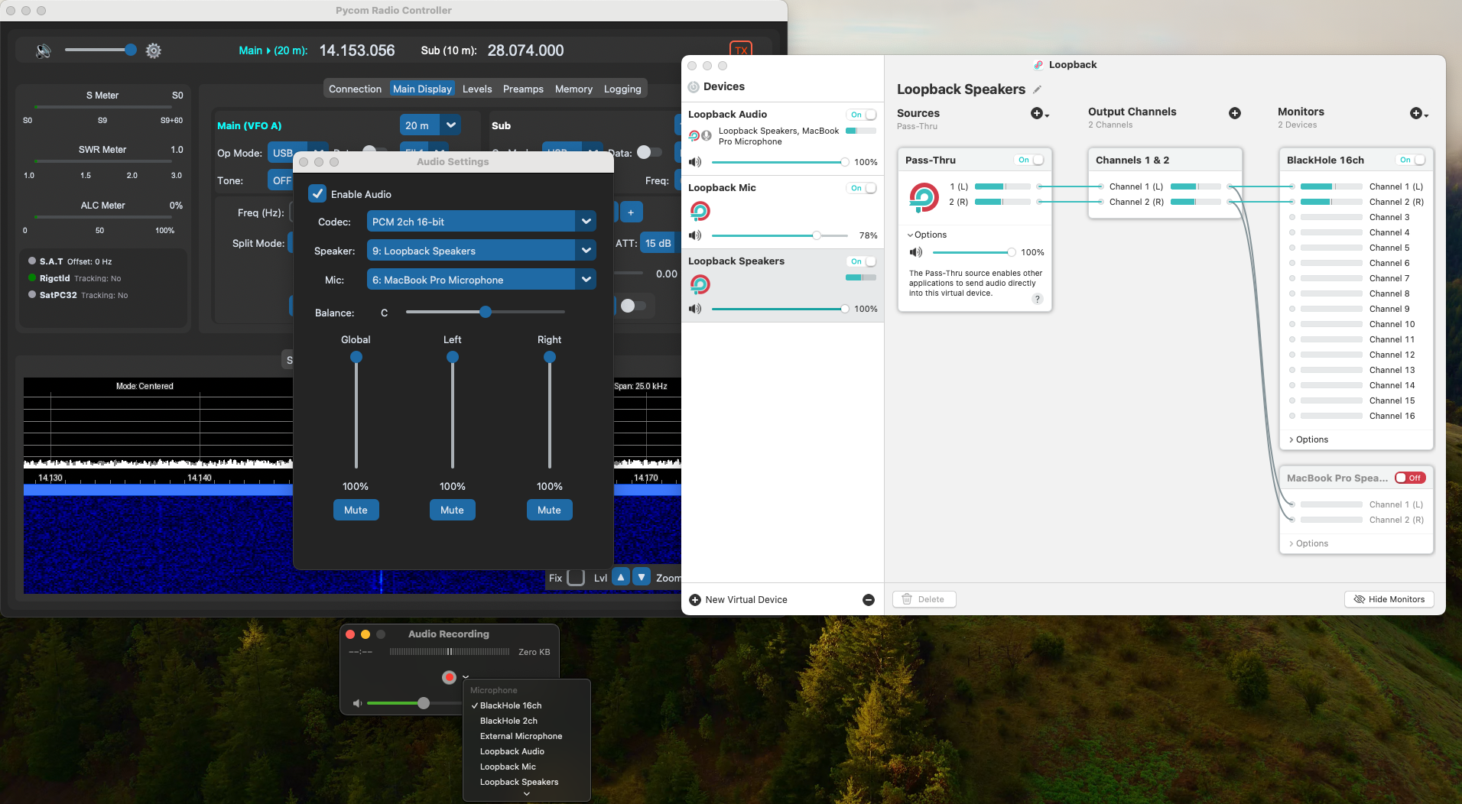Open Op Mode USB dropdown
Viewport: 1462px width, 804px height.
coord(297,153)
